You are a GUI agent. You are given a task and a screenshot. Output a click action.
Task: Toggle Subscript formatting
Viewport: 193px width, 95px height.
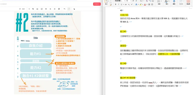pos(129,4)
